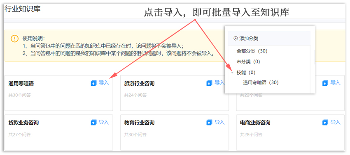The image size is (350, 155).
Task: Select 技能（0）category
Action: (x=246, y=73)
